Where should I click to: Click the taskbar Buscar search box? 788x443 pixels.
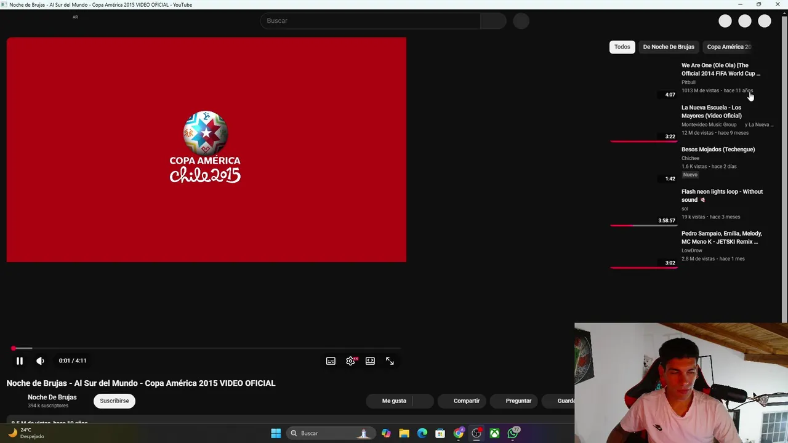click(330, 433)
